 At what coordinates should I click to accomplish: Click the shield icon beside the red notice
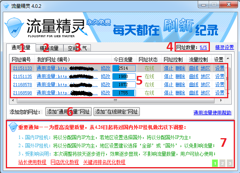tap(13, 127)
